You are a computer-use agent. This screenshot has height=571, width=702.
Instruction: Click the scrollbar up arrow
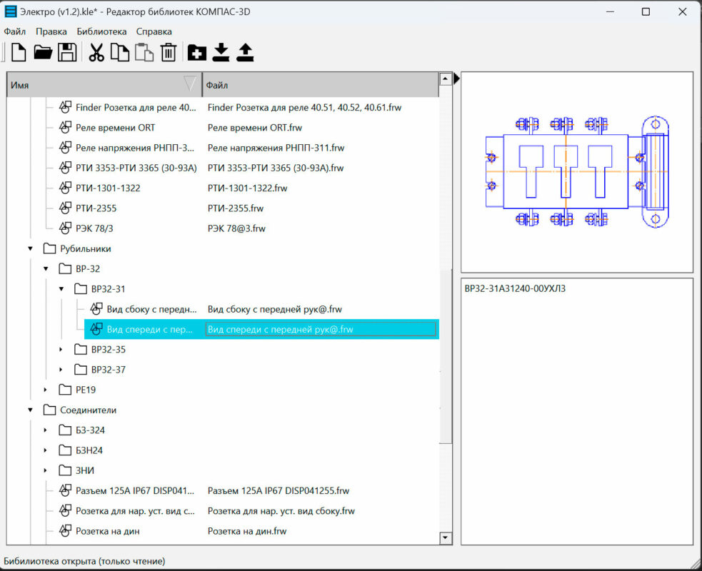click(446, 79)
